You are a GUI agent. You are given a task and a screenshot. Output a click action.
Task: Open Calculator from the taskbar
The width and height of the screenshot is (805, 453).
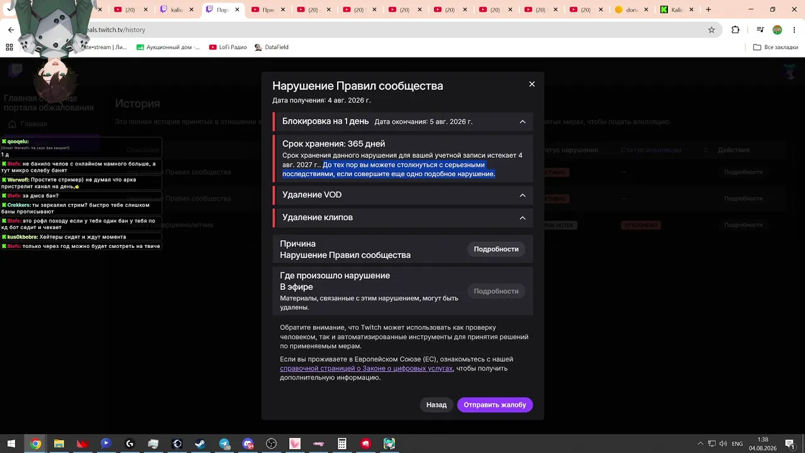point(342,444)
